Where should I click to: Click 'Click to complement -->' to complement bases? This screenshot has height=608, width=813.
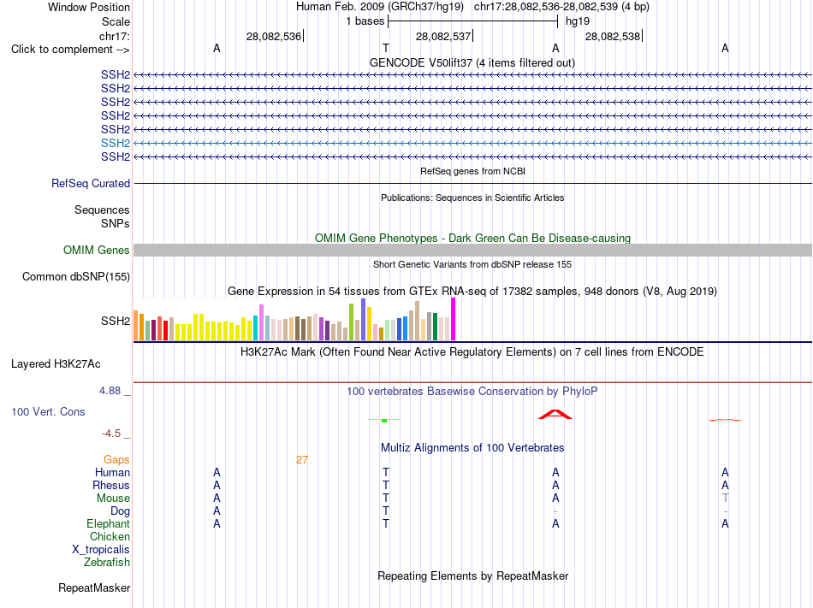point(70,50)
